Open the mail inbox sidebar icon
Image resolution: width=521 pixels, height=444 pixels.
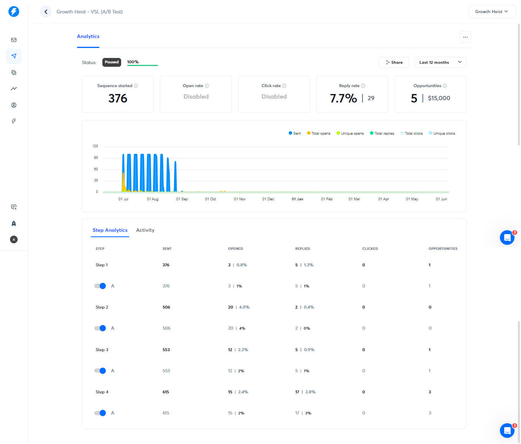[14, 40]
